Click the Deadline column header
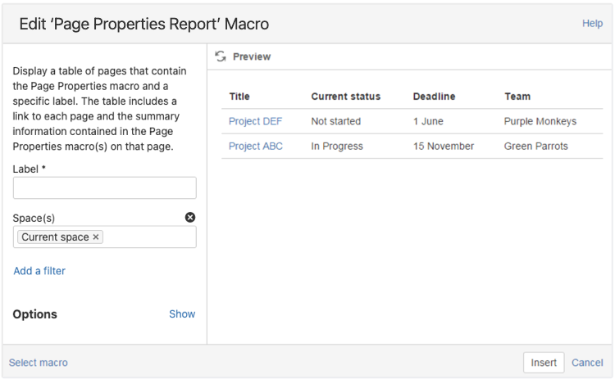The height and width of the screenshot is (379, 615). (434, 97)
